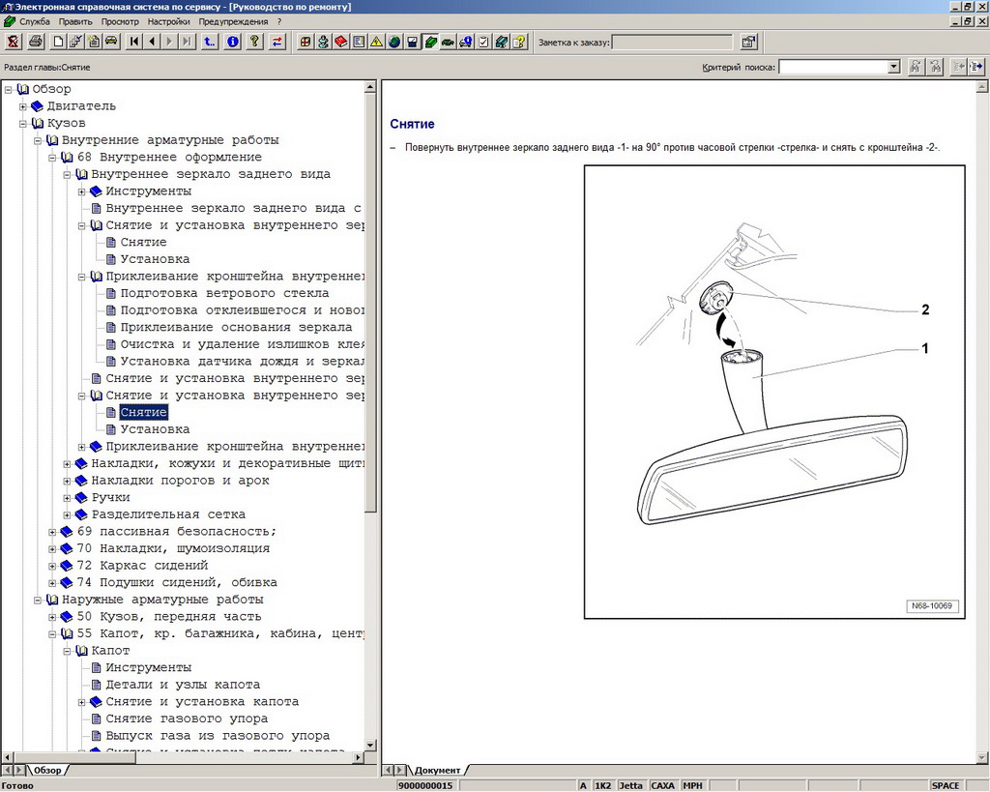The image size is (990, 792).
Task: Click the green car toolbar icon
Action: pos(448,43)
